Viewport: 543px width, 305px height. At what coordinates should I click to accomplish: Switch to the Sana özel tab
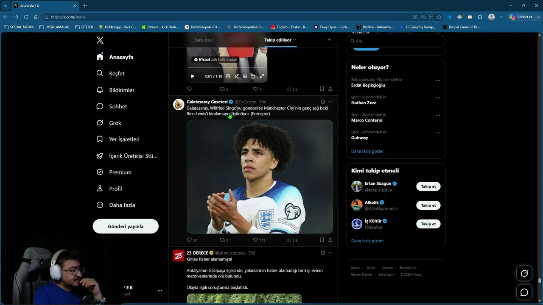click(204, 40)
